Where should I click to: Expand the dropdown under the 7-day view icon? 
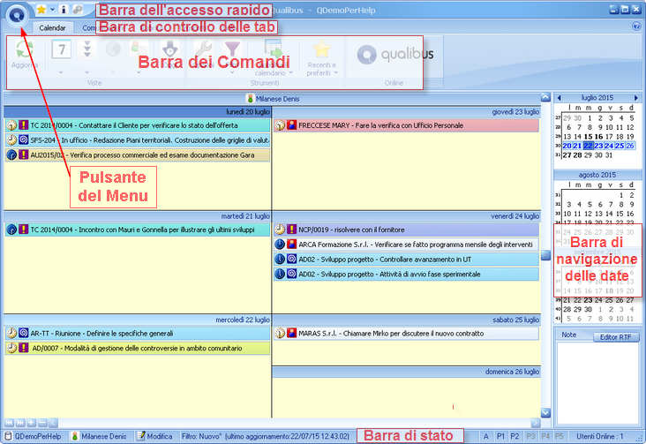click(61, 72)
